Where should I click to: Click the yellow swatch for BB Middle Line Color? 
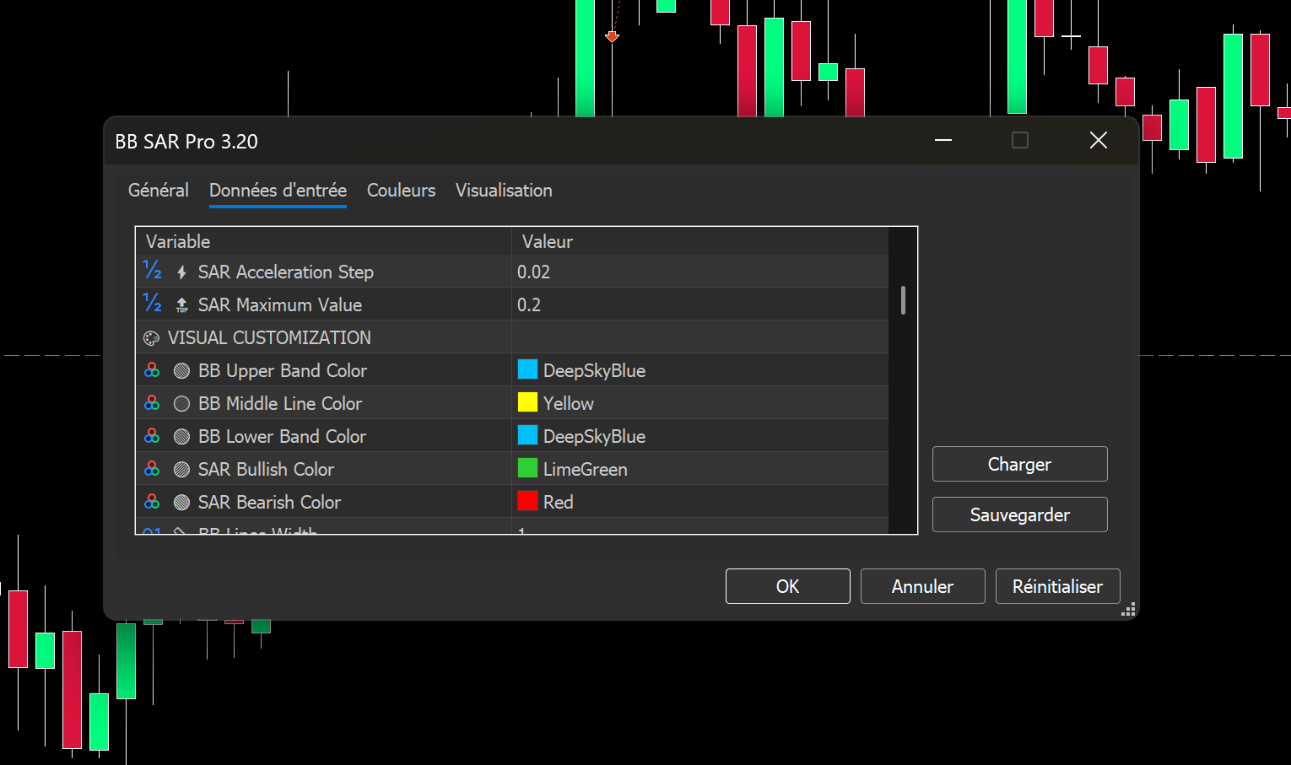pos(527,403)
